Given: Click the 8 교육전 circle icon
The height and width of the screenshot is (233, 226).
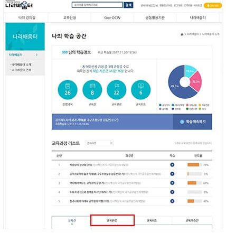Looking at the screenshot, I should coord(92,90).
